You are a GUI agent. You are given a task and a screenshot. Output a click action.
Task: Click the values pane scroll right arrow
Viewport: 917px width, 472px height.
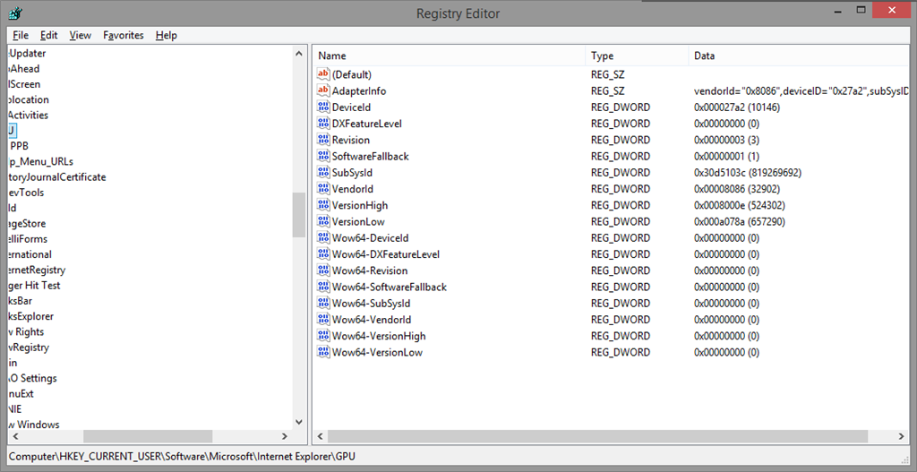pos(902,436)
